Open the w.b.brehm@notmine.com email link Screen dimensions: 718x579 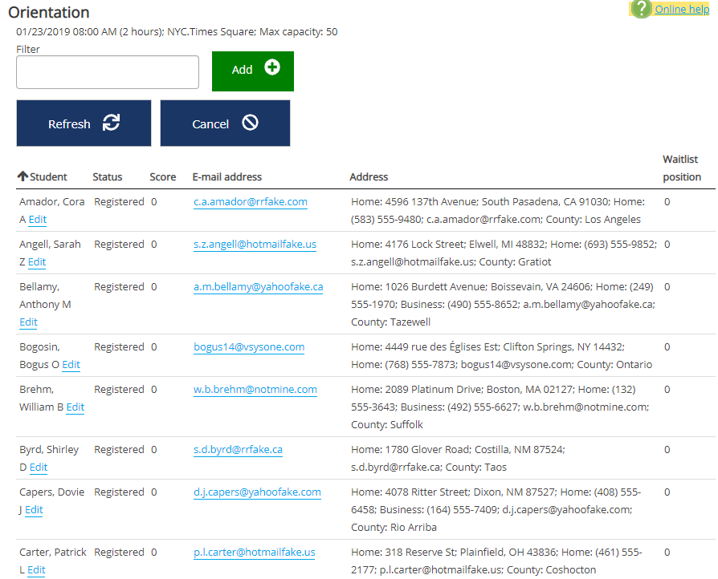(x=255, y=390)
